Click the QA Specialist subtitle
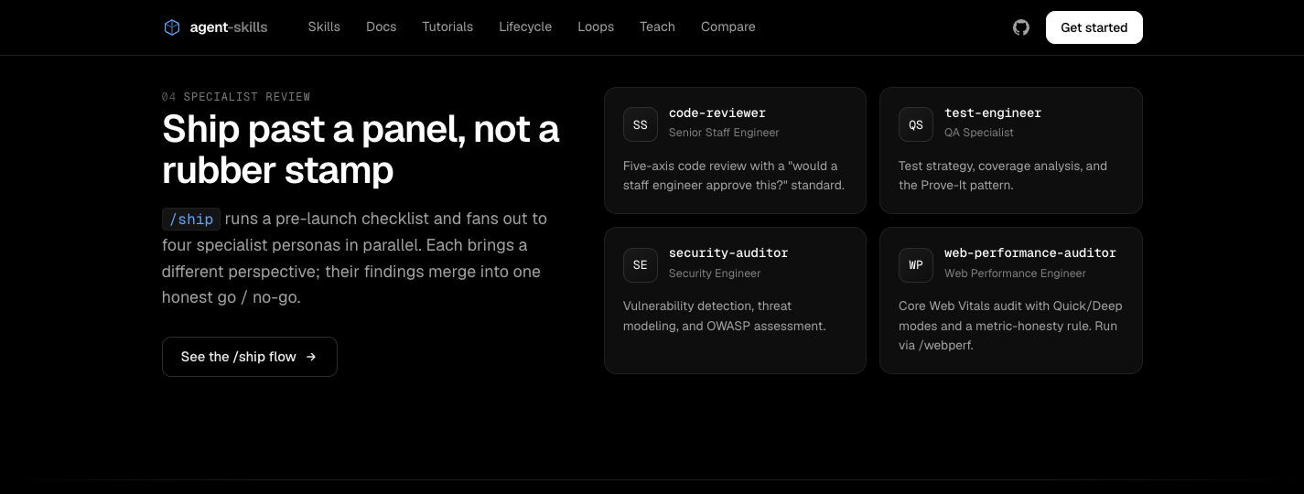 tap(979, 133)
